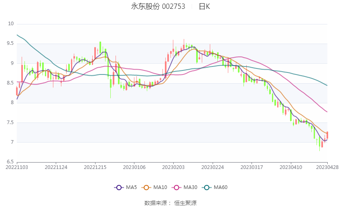This screenshot has height=207, width=341.
Task: Click the MA60 line's starting point at far left
Action: pyautogui.click(x=17, y=35)
